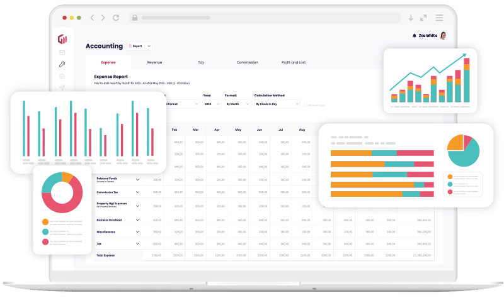This screenshot has height=298, width=504.
Task: Expand the Retained Funds row
Action: (137, 180)
